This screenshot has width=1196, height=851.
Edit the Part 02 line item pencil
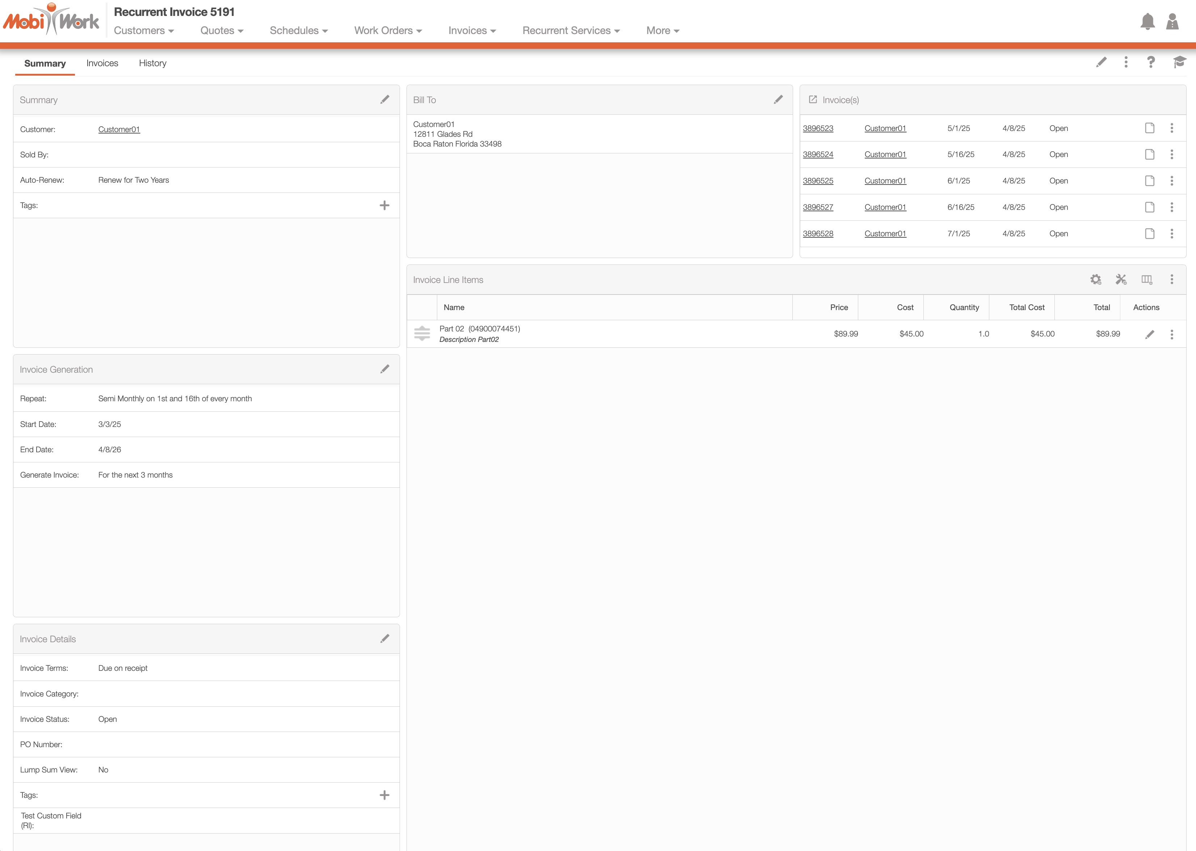tap(1149, 334)
